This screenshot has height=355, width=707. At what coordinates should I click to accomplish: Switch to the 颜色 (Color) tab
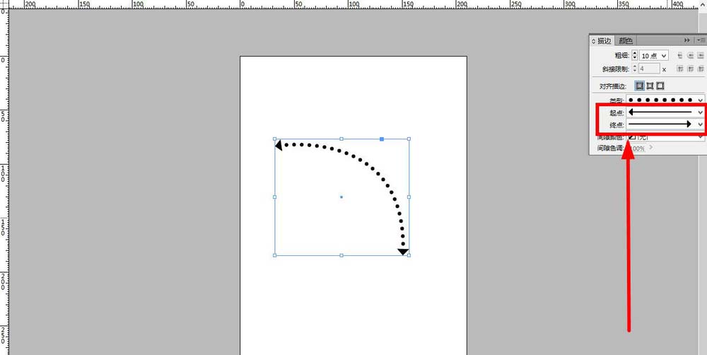(626, 40)
